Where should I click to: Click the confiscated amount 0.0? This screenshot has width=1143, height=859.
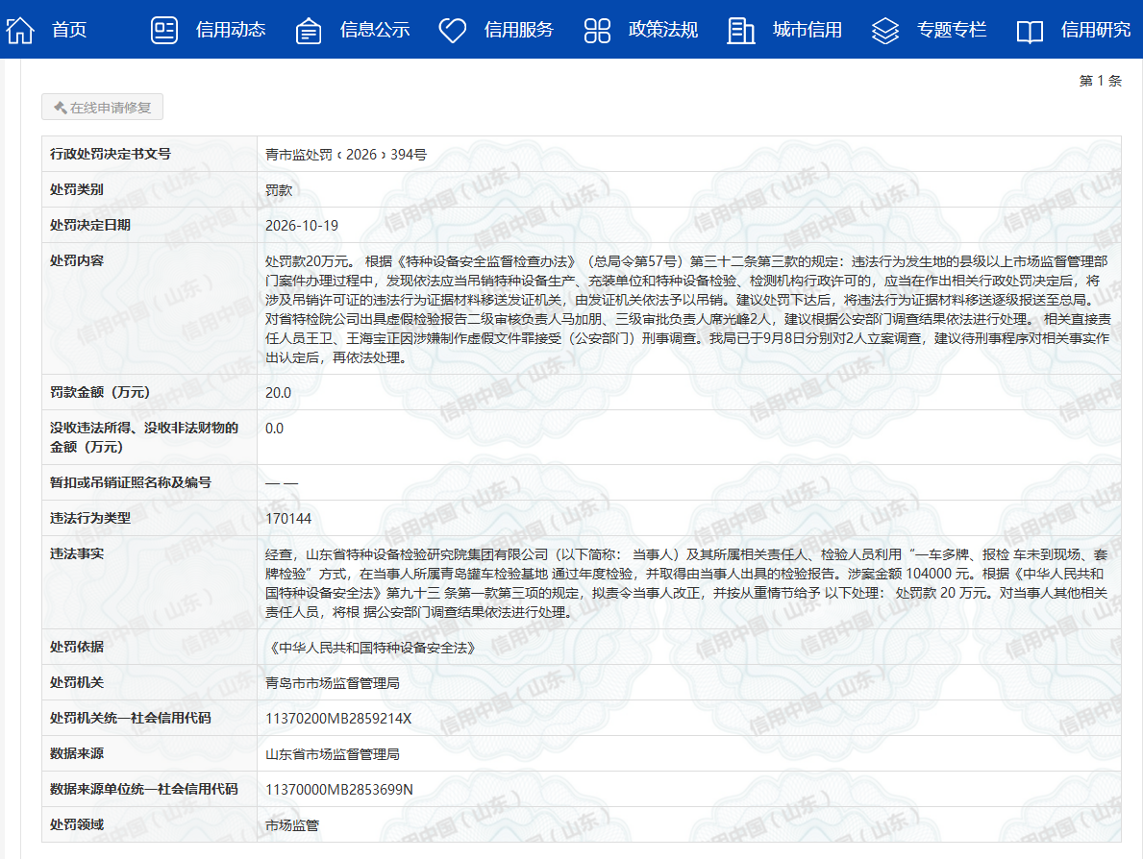(x=274, y=429)
